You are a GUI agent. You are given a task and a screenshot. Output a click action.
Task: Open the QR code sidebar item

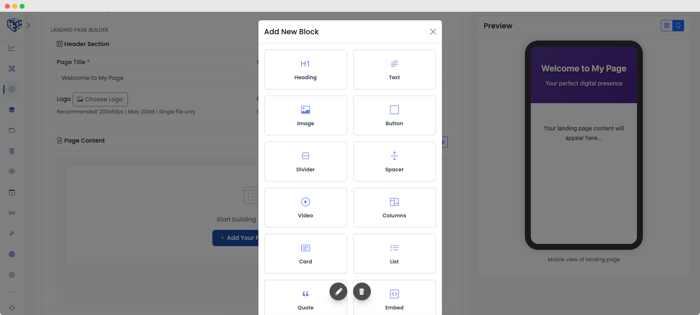12,69
